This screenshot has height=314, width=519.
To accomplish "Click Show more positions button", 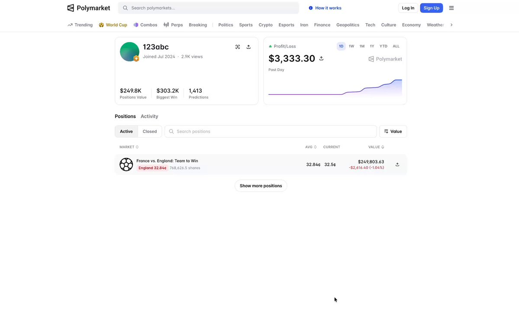I will point(261,186).
